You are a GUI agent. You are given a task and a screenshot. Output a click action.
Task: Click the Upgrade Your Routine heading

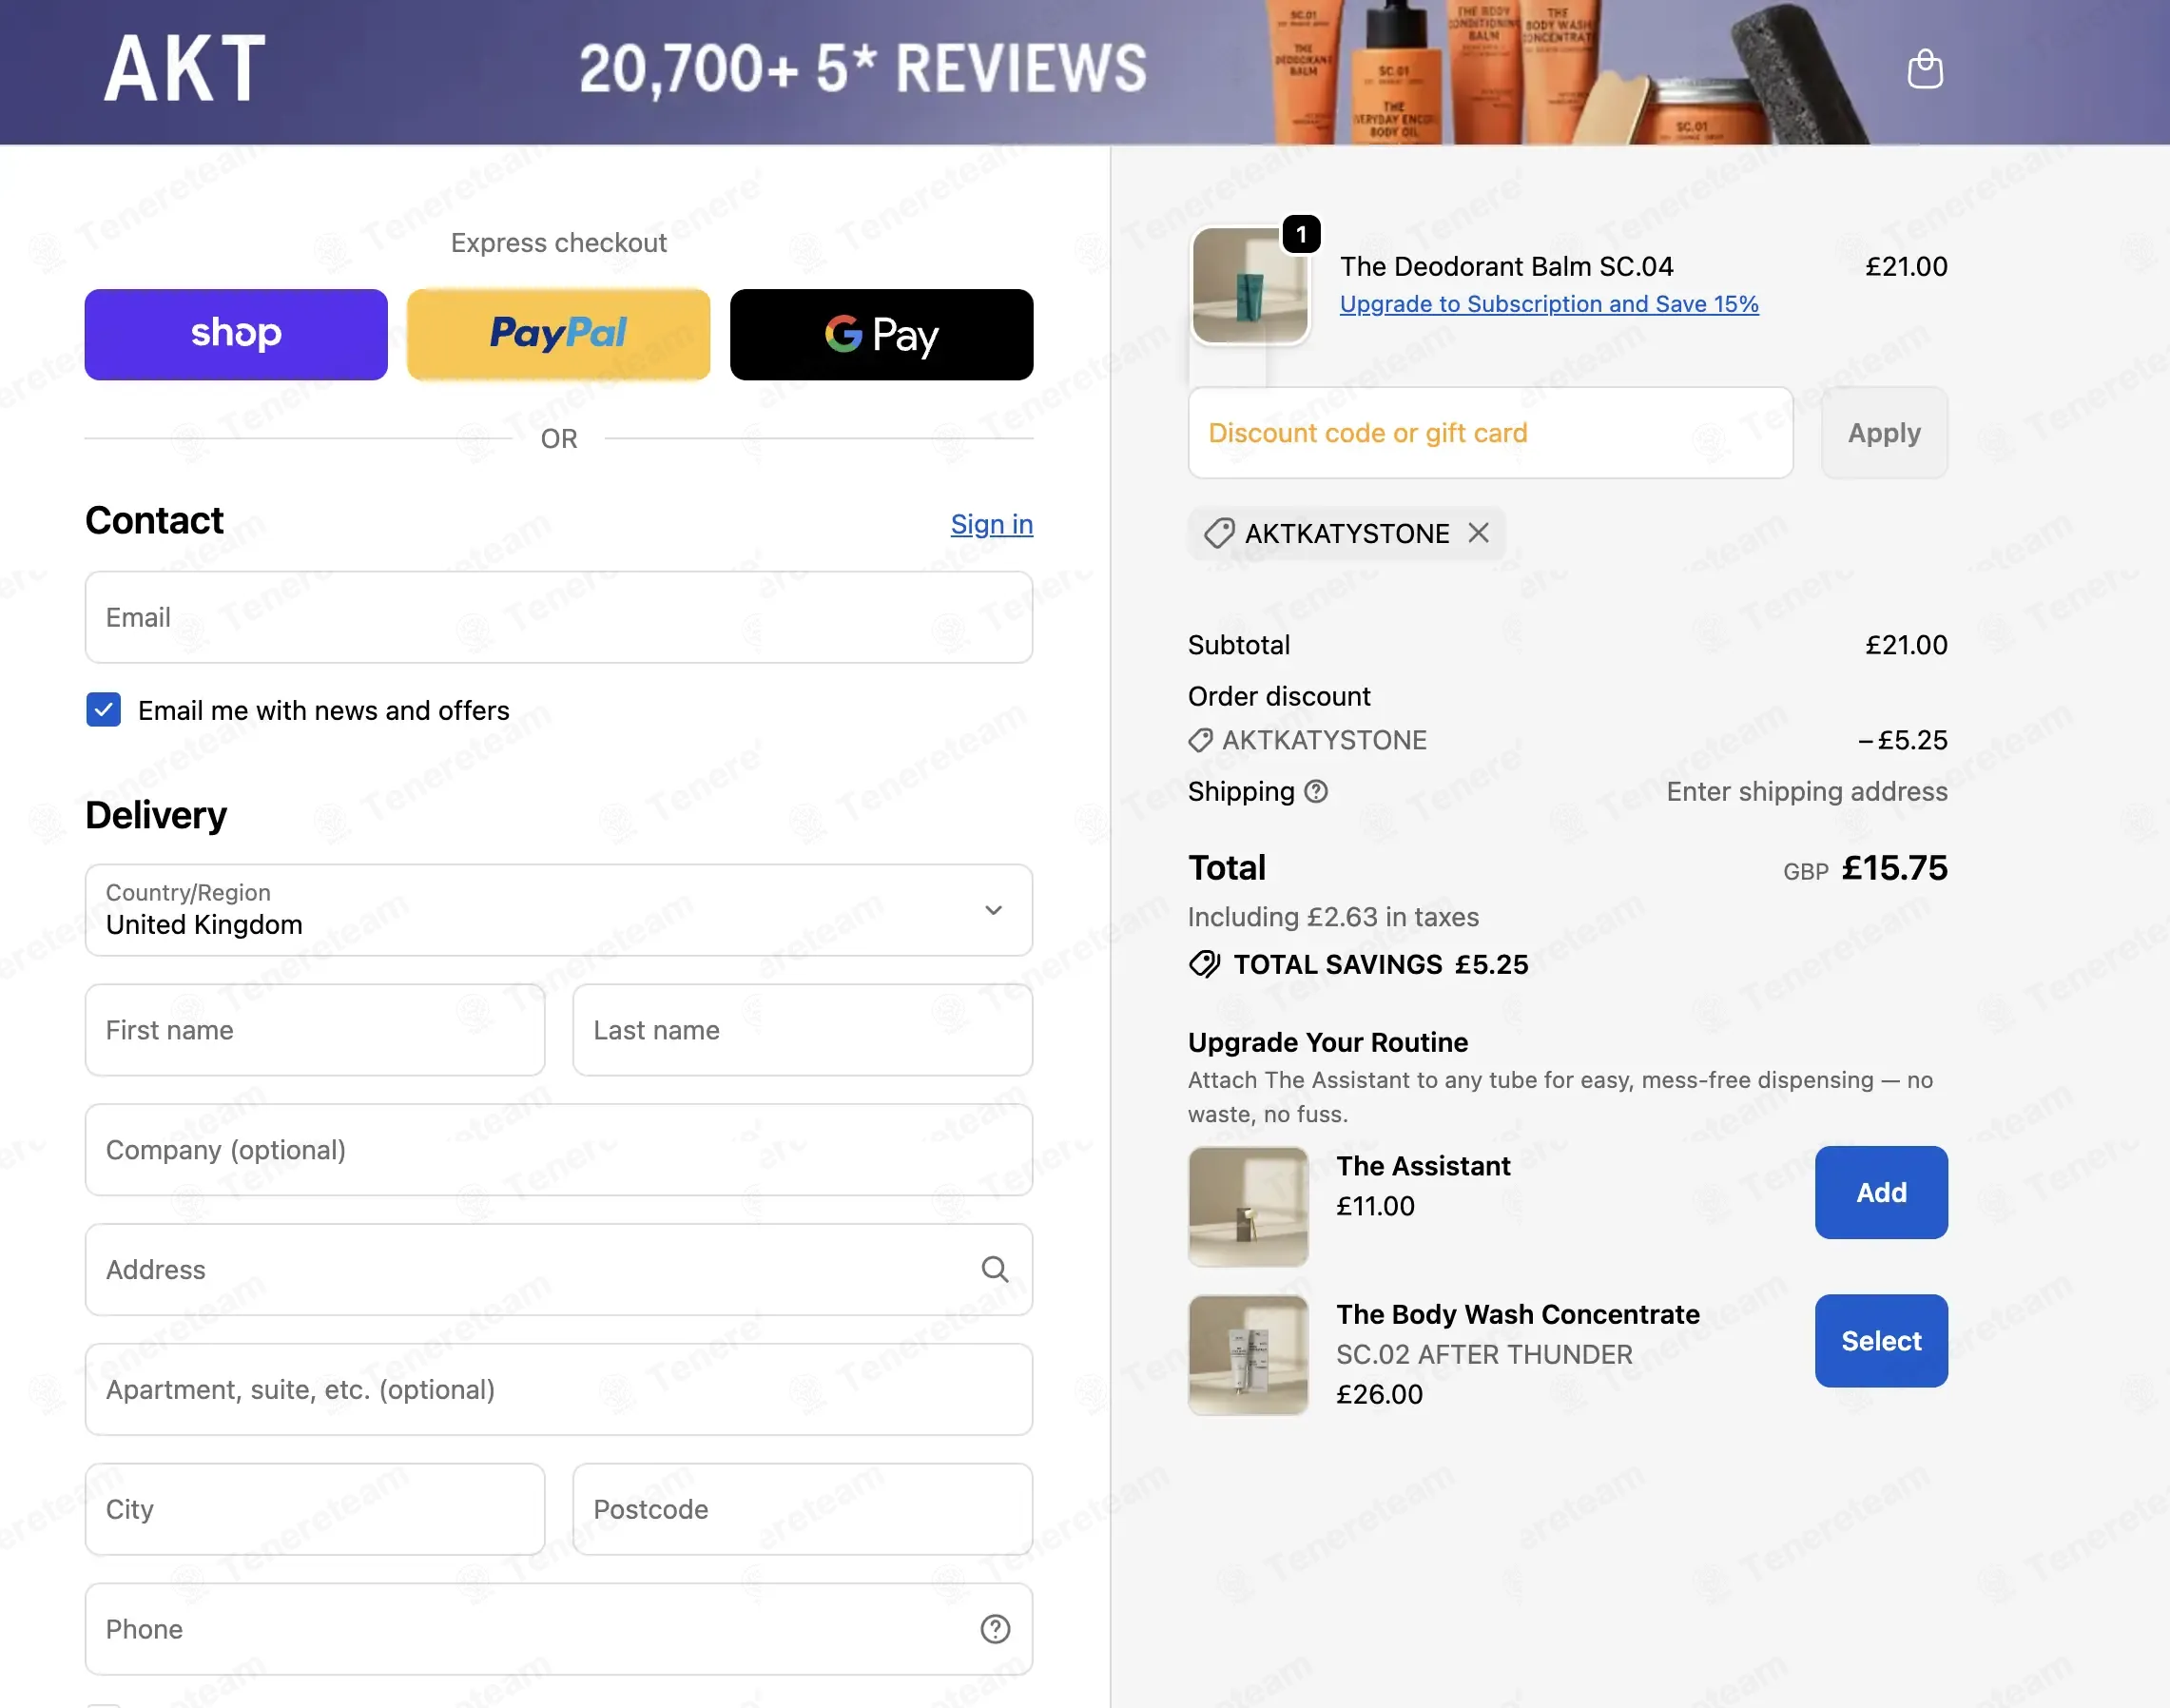(x=1328, y=1042)
